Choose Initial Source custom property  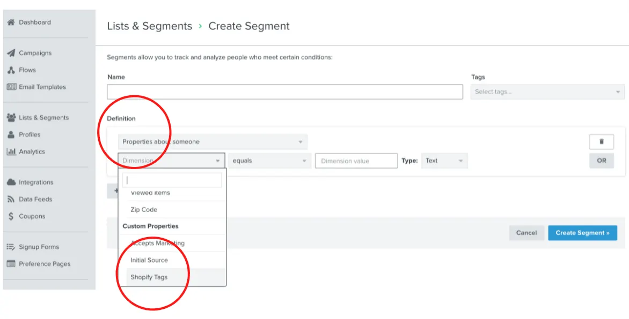point(149,260)
